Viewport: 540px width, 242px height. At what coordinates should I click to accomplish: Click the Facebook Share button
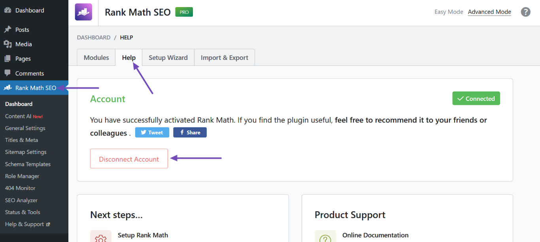(x=190, y=132)
